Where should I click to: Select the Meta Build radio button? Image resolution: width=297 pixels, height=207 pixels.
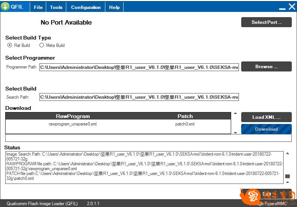42,45
